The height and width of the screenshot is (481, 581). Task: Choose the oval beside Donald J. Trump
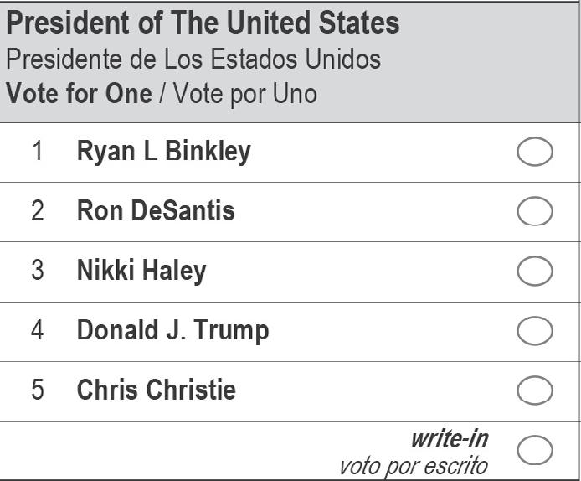coord(535,331)
